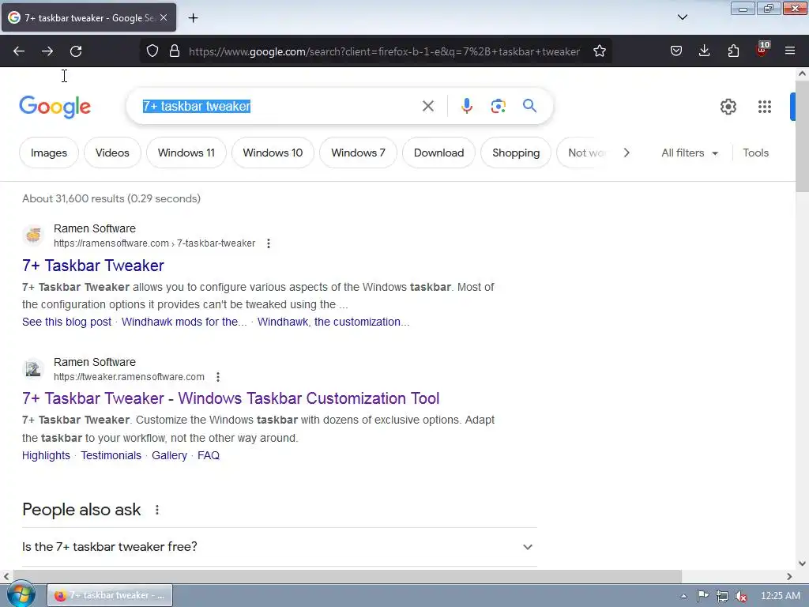Show more filter chips arrow
The height and width of the screenshot is (607, 809).
[627, 153]
